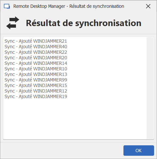
Task: Select the line Ajouté WINDJAMMER12
Action: coord(36,91)
